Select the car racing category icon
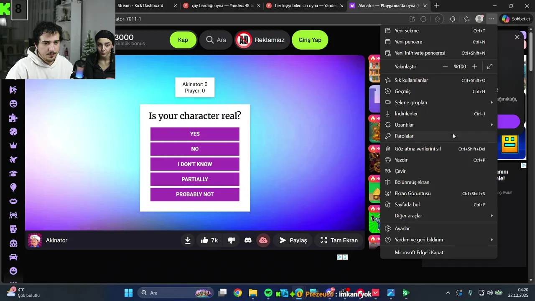 coord(13,257)
